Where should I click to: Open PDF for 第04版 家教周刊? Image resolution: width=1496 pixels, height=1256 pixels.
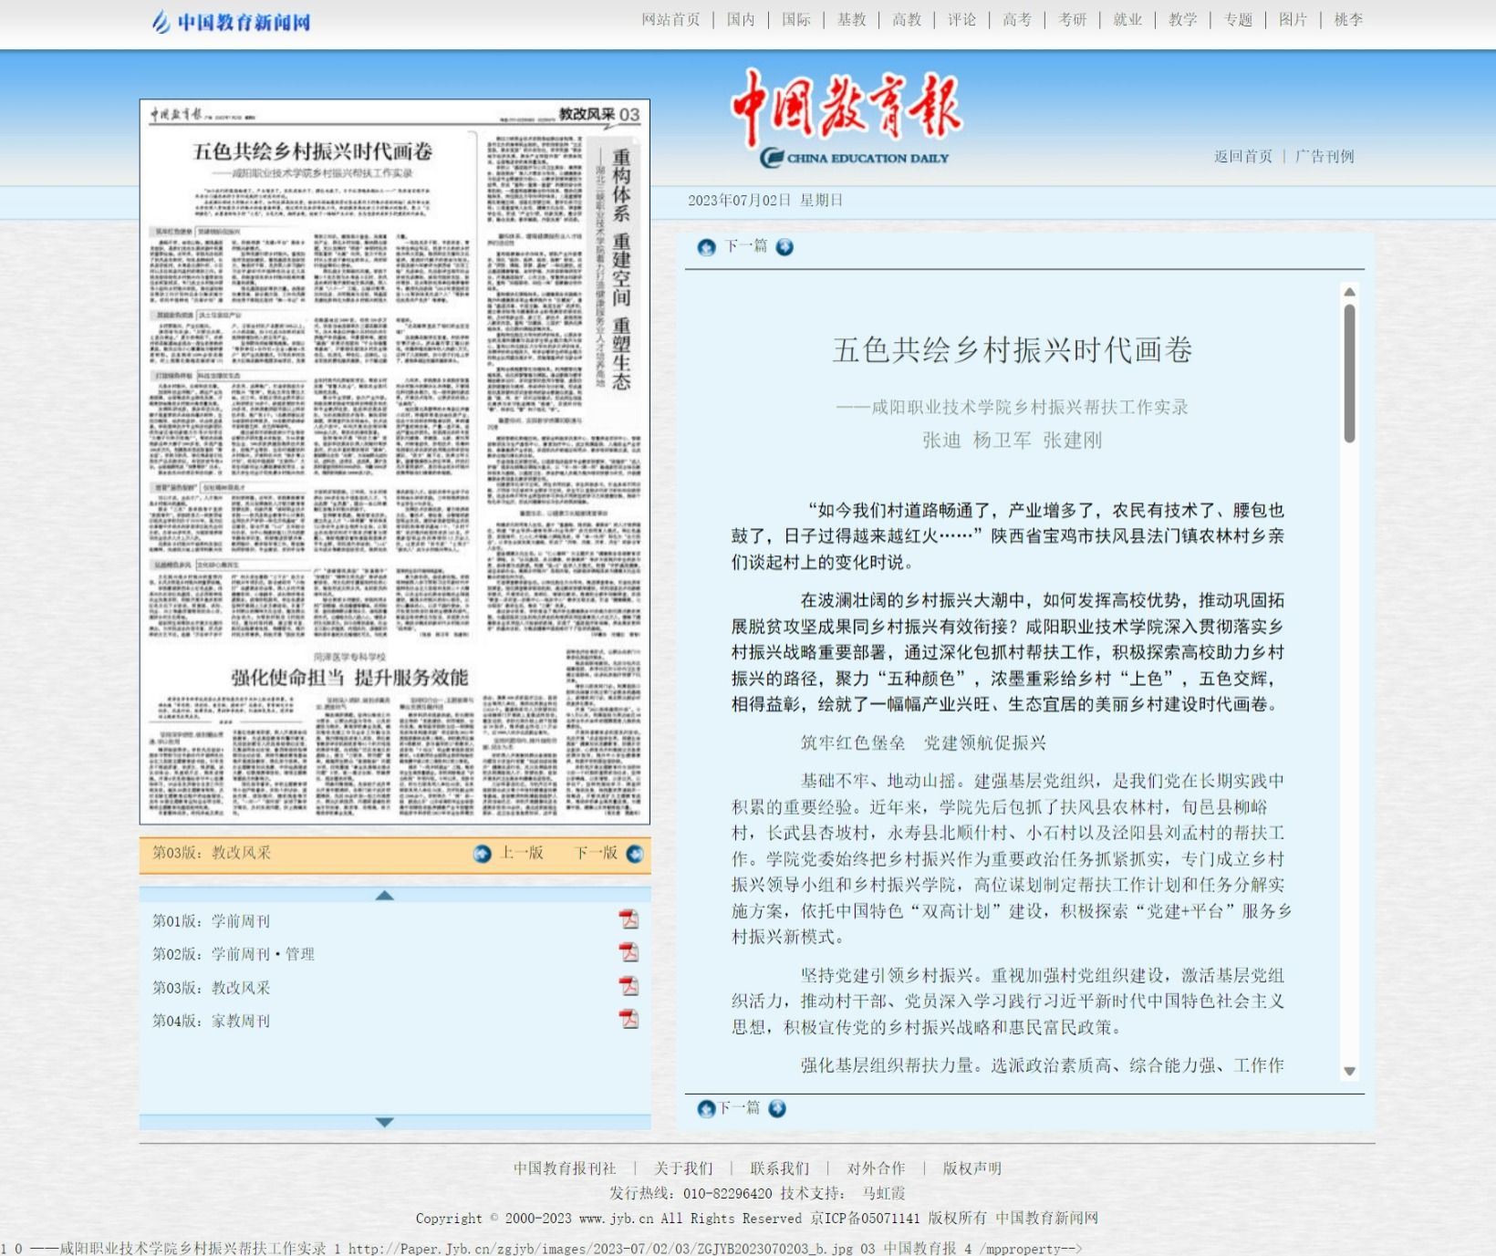[x=629, y=1020]
